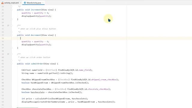Click displayQuantity call in decrement method

click(x=36, y=45)
